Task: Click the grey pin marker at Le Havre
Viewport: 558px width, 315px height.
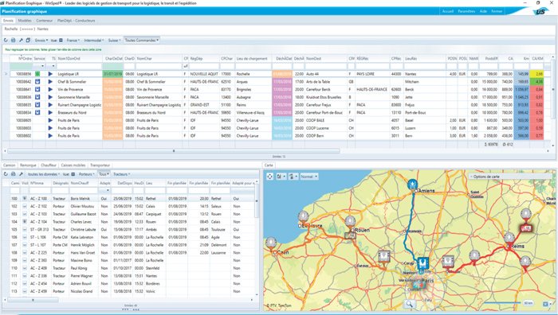Action: 303,216
